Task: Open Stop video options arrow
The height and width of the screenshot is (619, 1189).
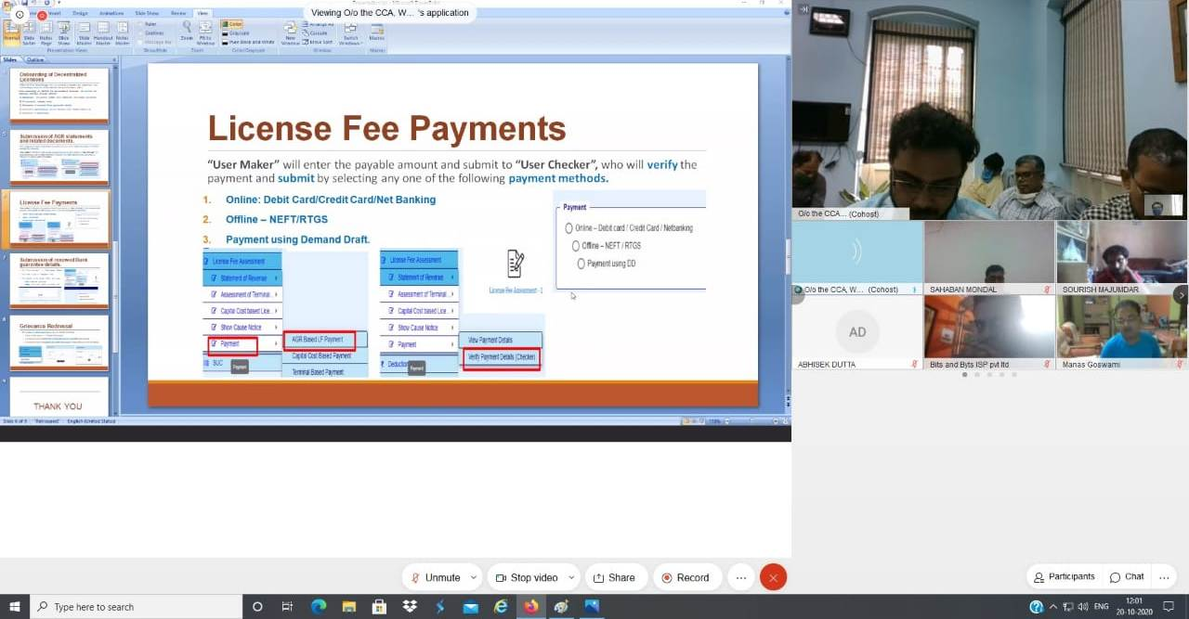Action: [570, 577]
